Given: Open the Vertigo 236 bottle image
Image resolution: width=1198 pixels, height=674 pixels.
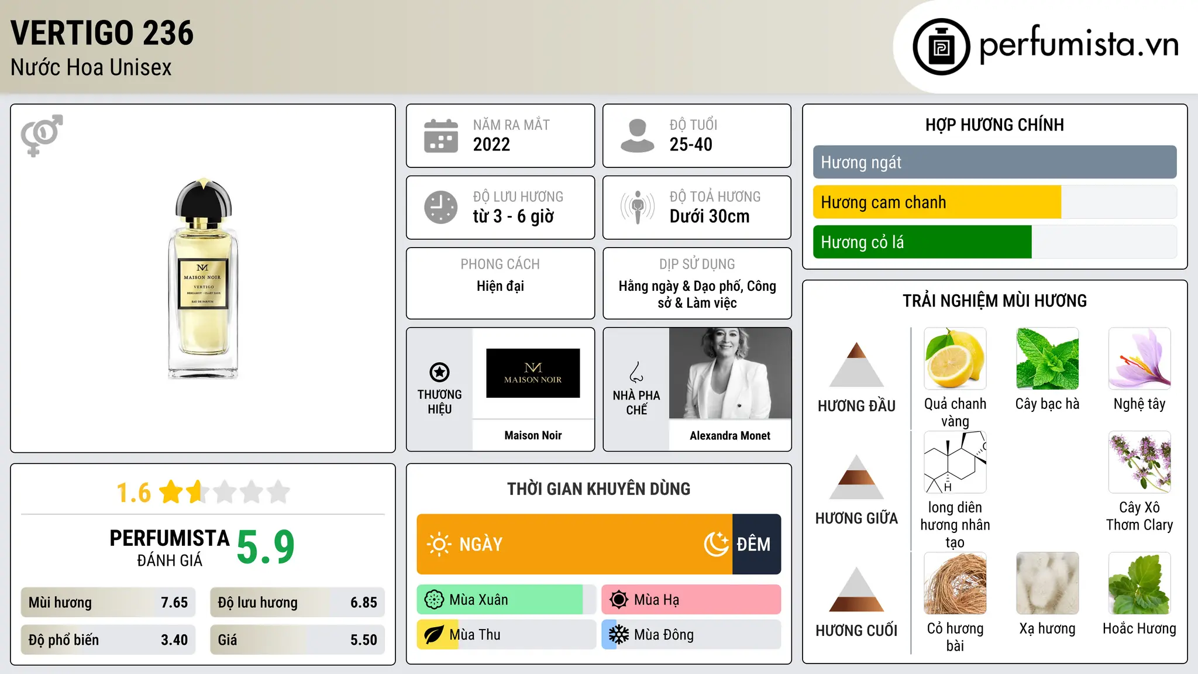Looking at the screenshot, I should [203, 279].
